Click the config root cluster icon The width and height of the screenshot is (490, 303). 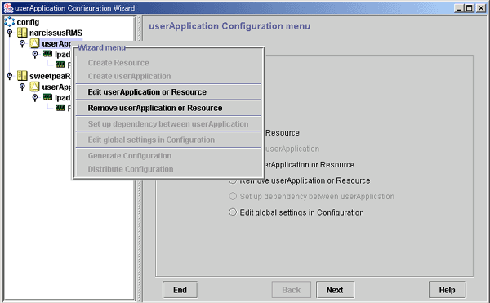tap(9, 22)
